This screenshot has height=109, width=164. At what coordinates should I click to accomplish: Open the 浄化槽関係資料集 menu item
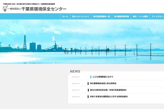click(x=121, y=16)
